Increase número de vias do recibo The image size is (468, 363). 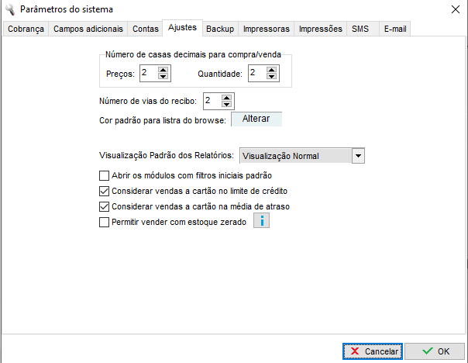(226, 97)
